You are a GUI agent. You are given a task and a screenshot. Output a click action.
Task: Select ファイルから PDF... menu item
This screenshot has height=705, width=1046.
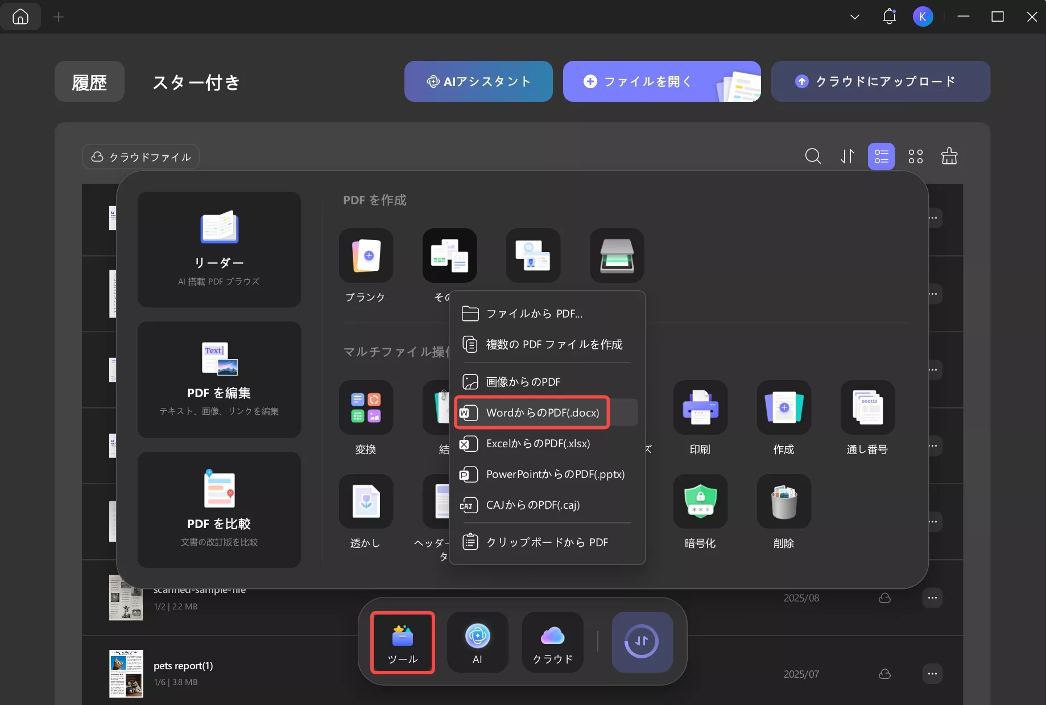click(x=547, y=314)
